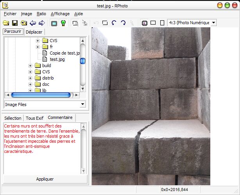Switch to the Tous Exif tab
The width and height of the screenshot is (240, 195).
click(34, 118)
